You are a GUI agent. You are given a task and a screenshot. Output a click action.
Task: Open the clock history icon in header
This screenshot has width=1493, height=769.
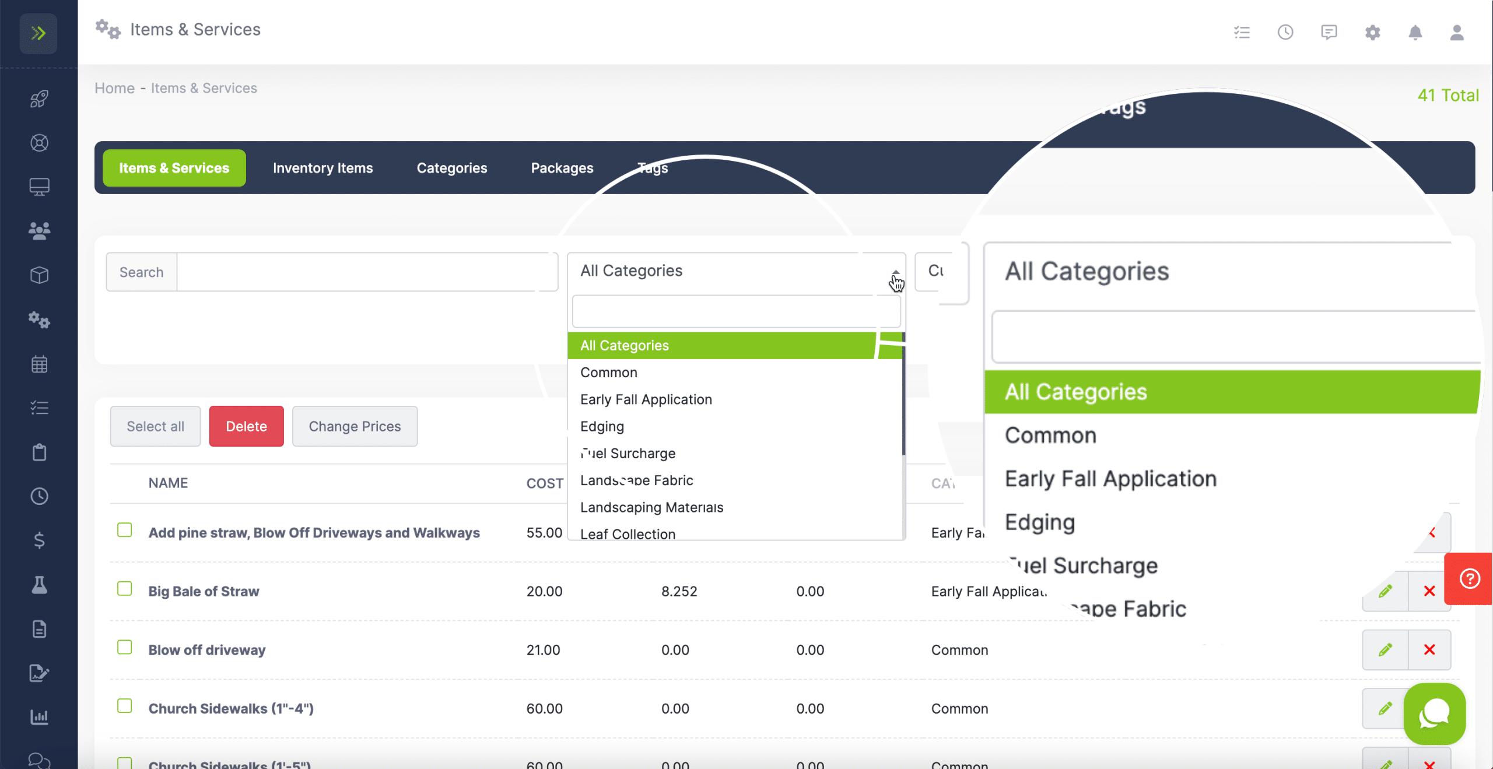click(1285, 33)
